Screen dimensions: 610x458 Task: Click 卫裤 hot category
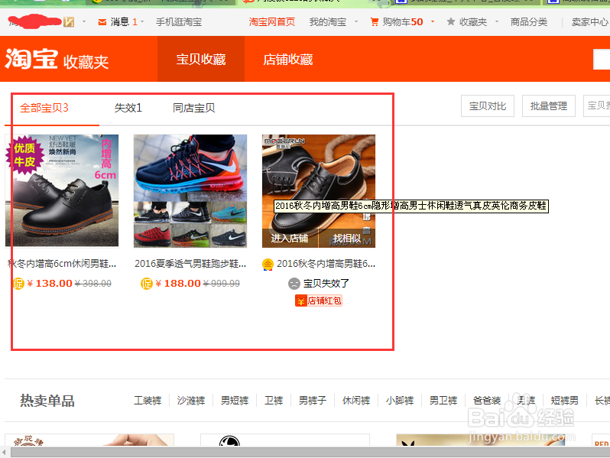click(274, 401)
